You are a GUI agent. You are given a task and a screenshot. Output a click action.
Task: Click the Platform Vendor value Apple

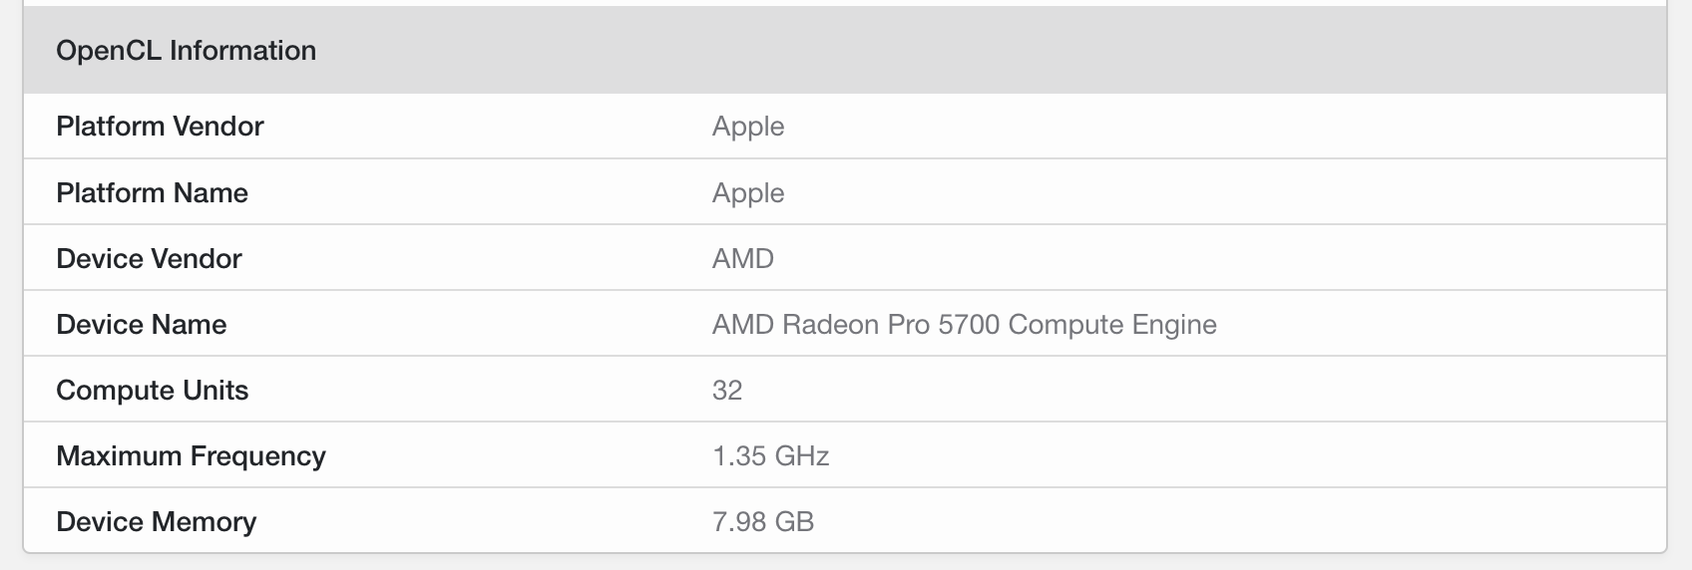(748, 128)
